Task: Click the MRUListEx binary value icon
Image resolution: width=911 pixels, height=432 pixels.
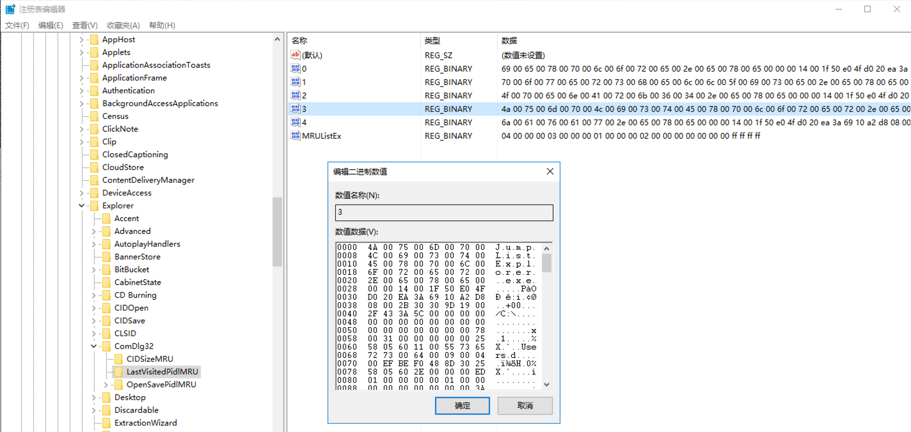Action: (x=295, y=136)
